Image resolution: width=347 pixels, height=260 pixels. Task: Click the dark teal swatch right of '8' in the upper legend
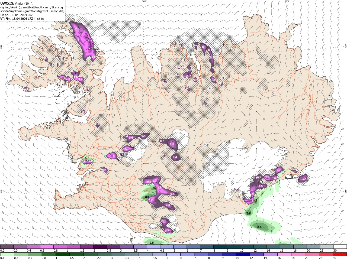click(220, 246)
